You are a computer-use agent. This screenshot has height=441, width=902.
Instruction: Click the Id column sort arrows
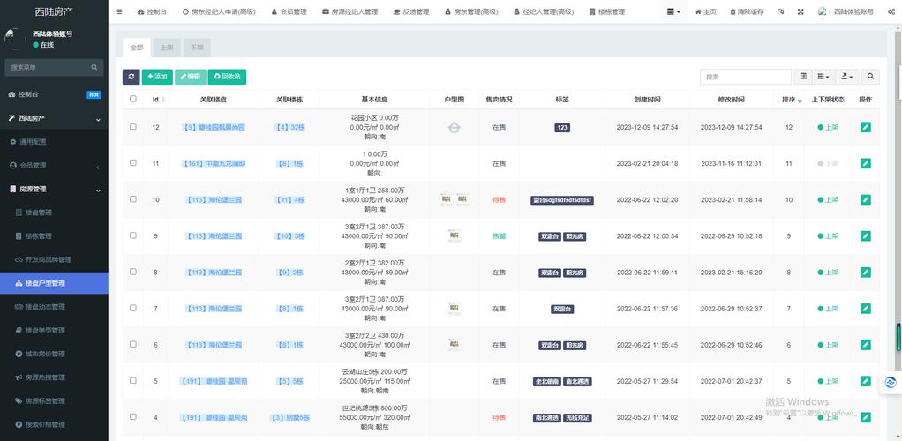(163, 100)
